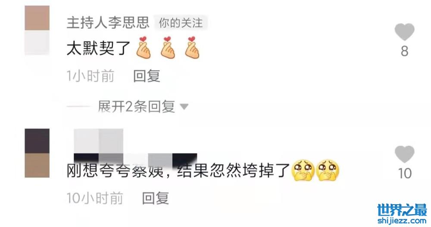
Task: Open username 主持人李思思 profile
Action: (x=108, y=22)
